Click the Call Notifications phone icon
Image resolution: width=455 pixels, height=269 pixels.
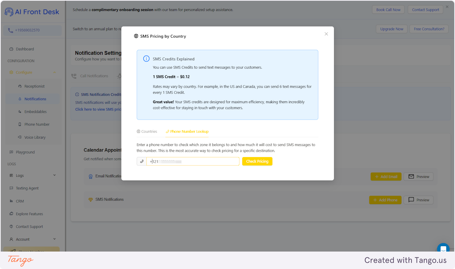point(74,76)
